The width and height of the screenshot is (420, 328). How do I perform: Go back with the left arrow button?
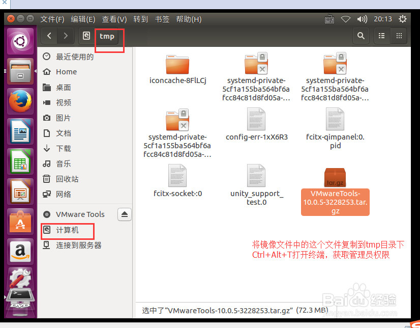point(49,36)
